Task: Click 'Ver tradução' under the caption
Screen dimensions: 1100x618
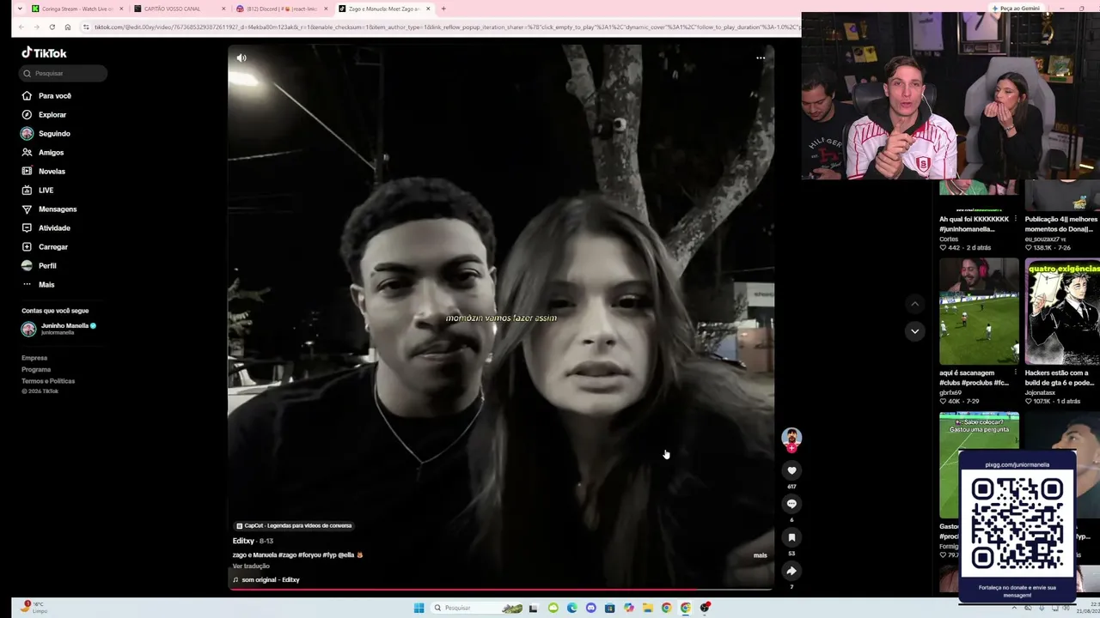Action: tap(251, 566)
